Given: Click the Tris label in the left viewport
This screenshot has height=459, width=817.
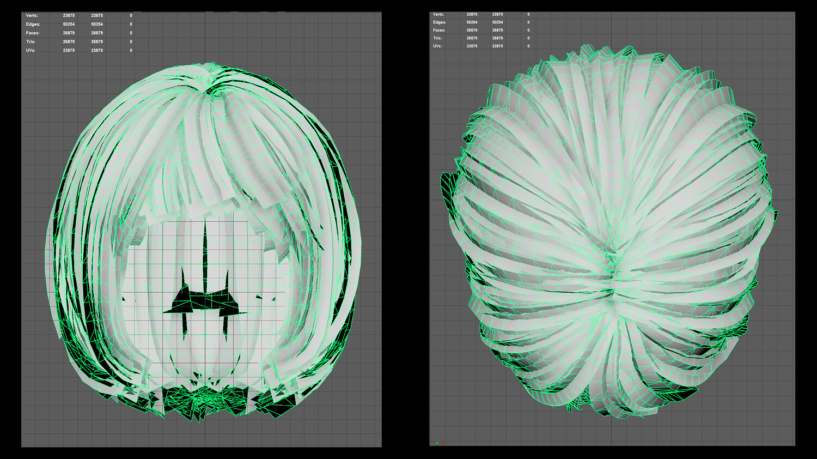Looking at the screenshot, I should click(x=31, y=41).
